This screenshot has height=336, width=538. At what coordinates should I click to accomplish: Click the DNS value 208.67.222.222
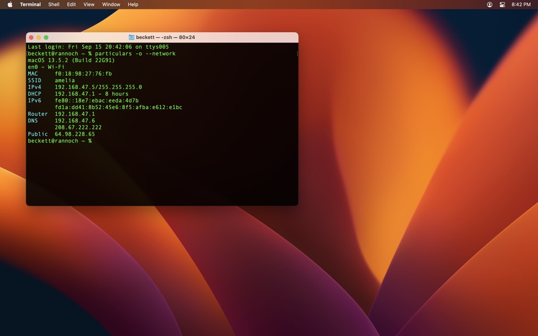point(78,127)
